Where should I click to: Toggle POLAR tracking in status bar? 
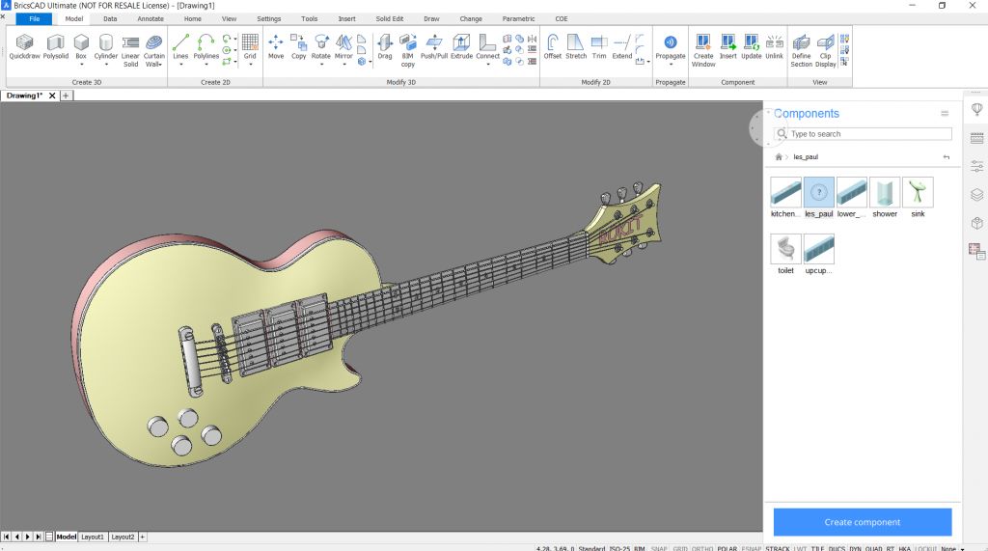(727, 548)
